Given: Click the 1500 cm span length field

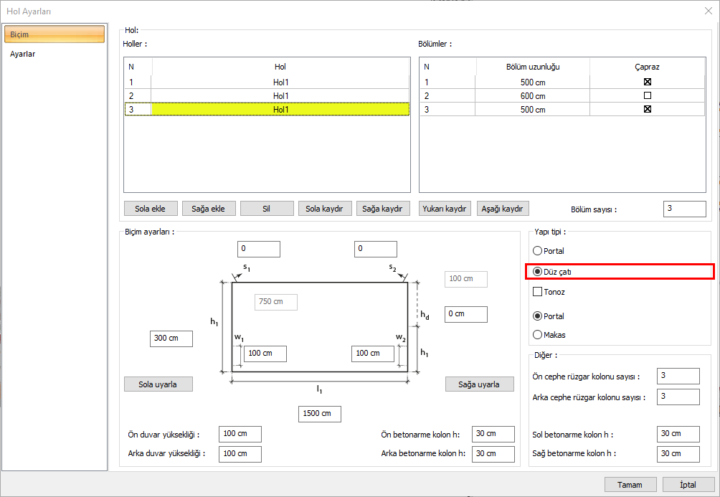Looking at the screenshot, I should [320, 414].
